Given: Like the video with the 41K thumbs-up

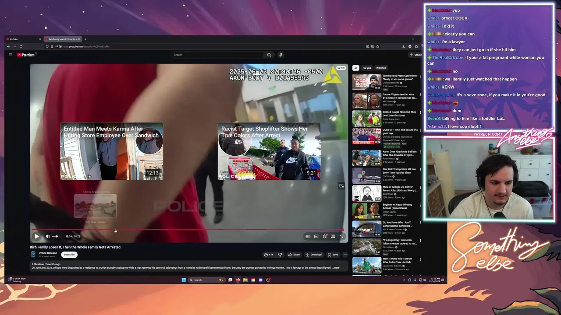Looking at the screenshot, I should [x=269, y=255].
